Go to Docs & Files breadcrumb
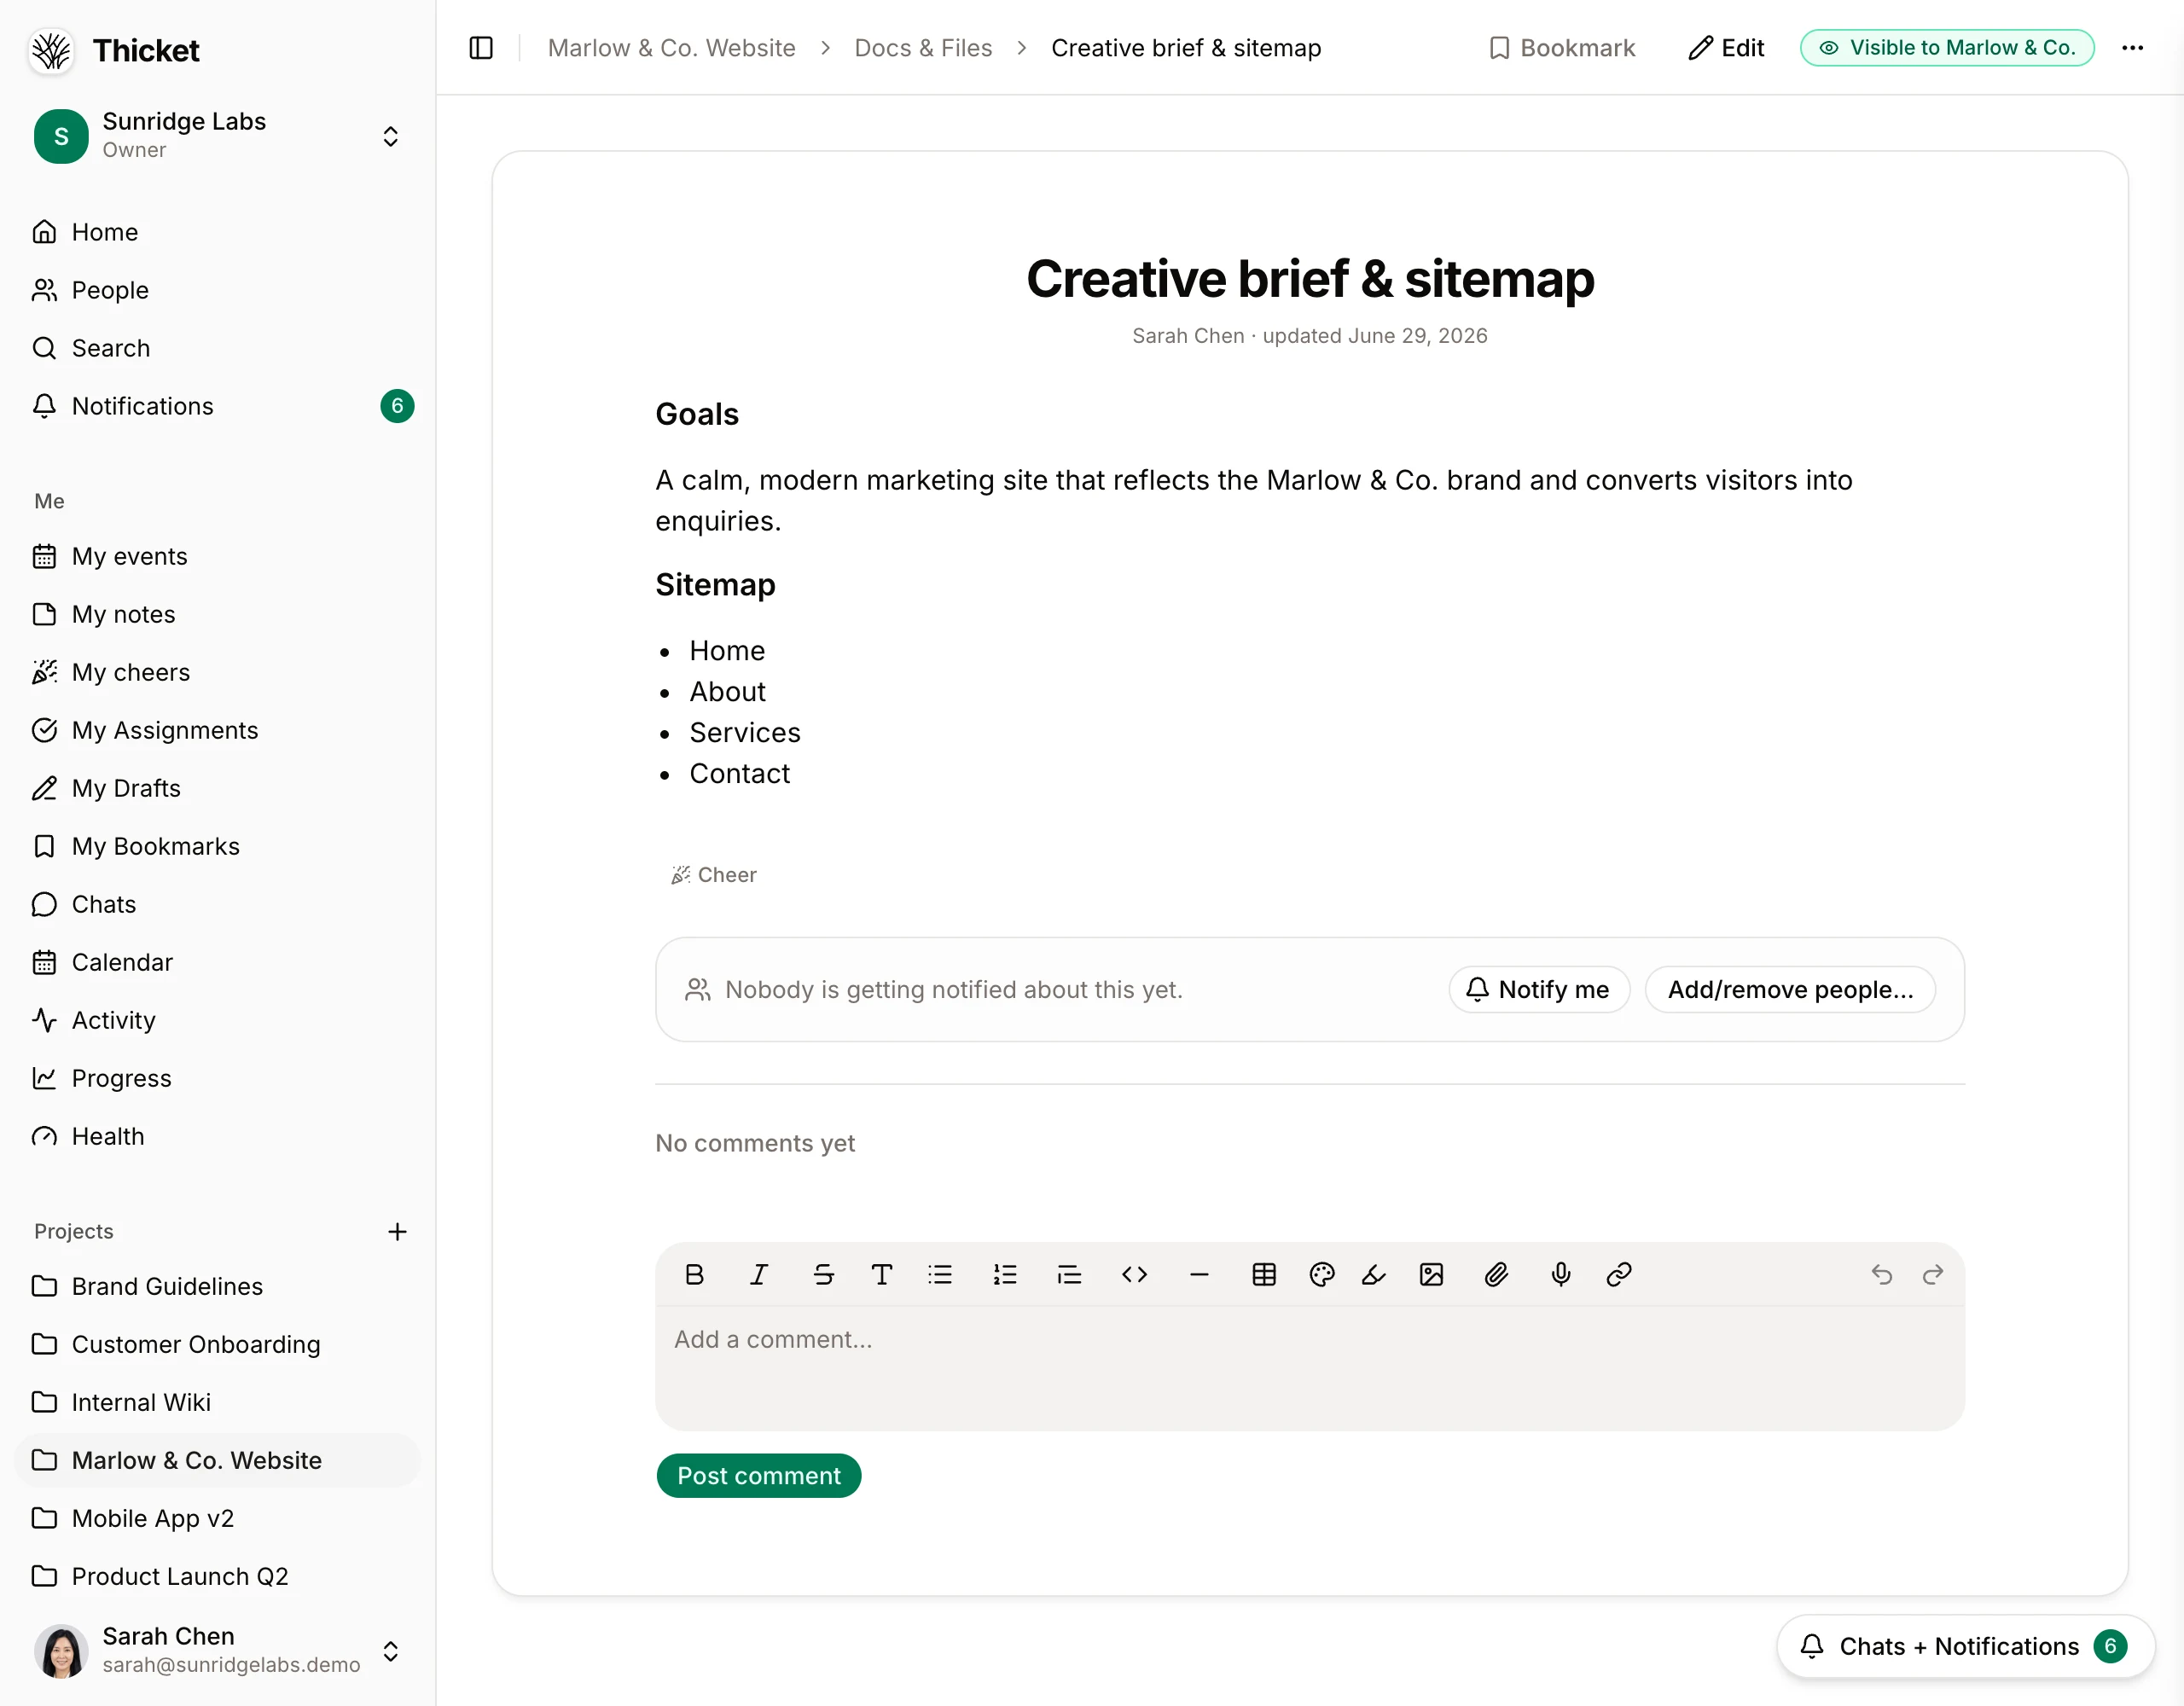Image resolution: width=2184 pixels, height=1706 pixels. (x=923, y=48)
